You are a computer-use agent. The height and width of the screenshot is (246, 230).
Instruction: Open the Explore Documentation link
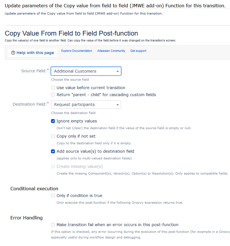click(x=76, y=51)
